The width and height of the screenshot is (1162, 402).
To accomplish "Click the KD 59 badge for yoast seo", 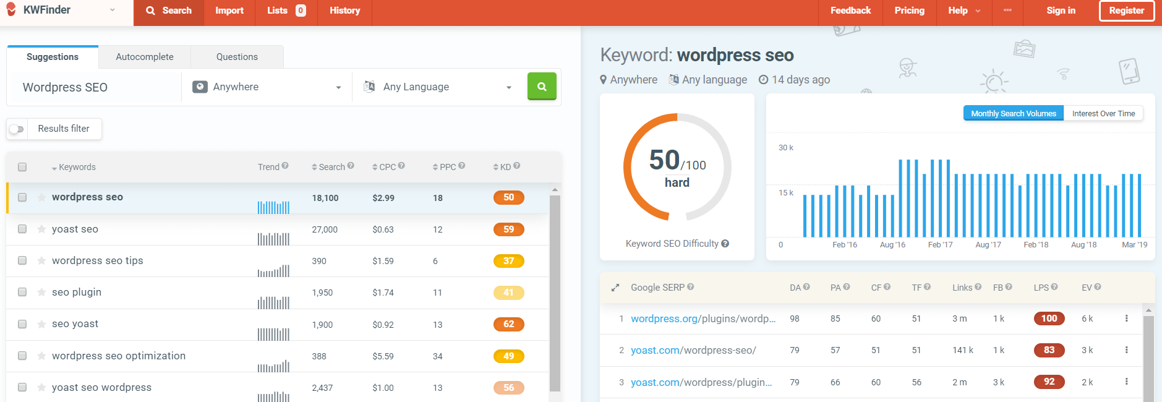I will click(x=508, y=229).
